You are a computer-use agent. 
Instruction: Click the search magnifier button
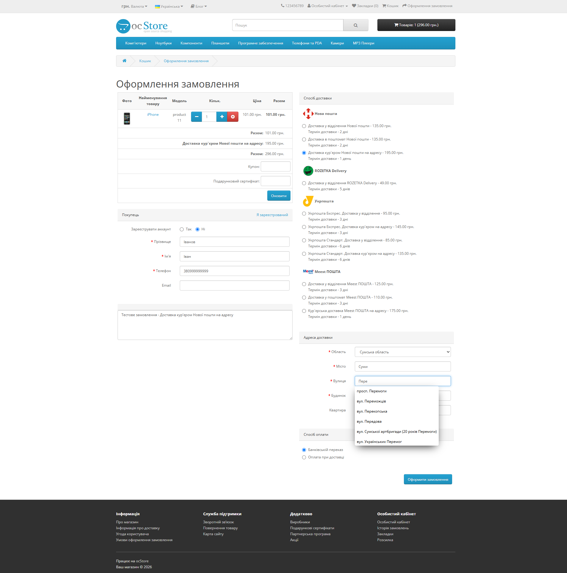click(356, 25)
